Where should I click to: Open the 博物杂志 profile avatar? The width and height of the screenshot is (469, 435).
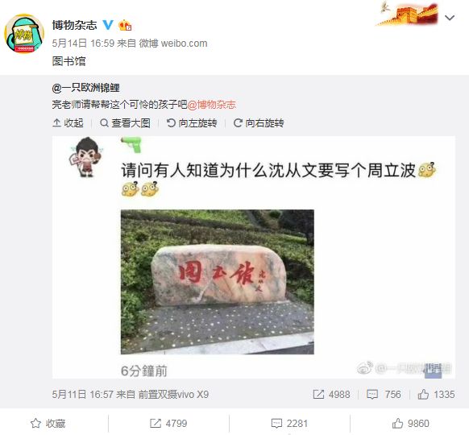click(x=24, y=34)
